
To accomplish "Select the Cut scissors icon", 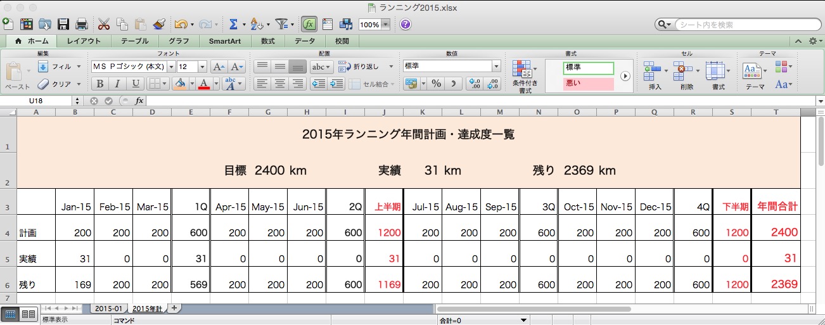I will 104,25.
